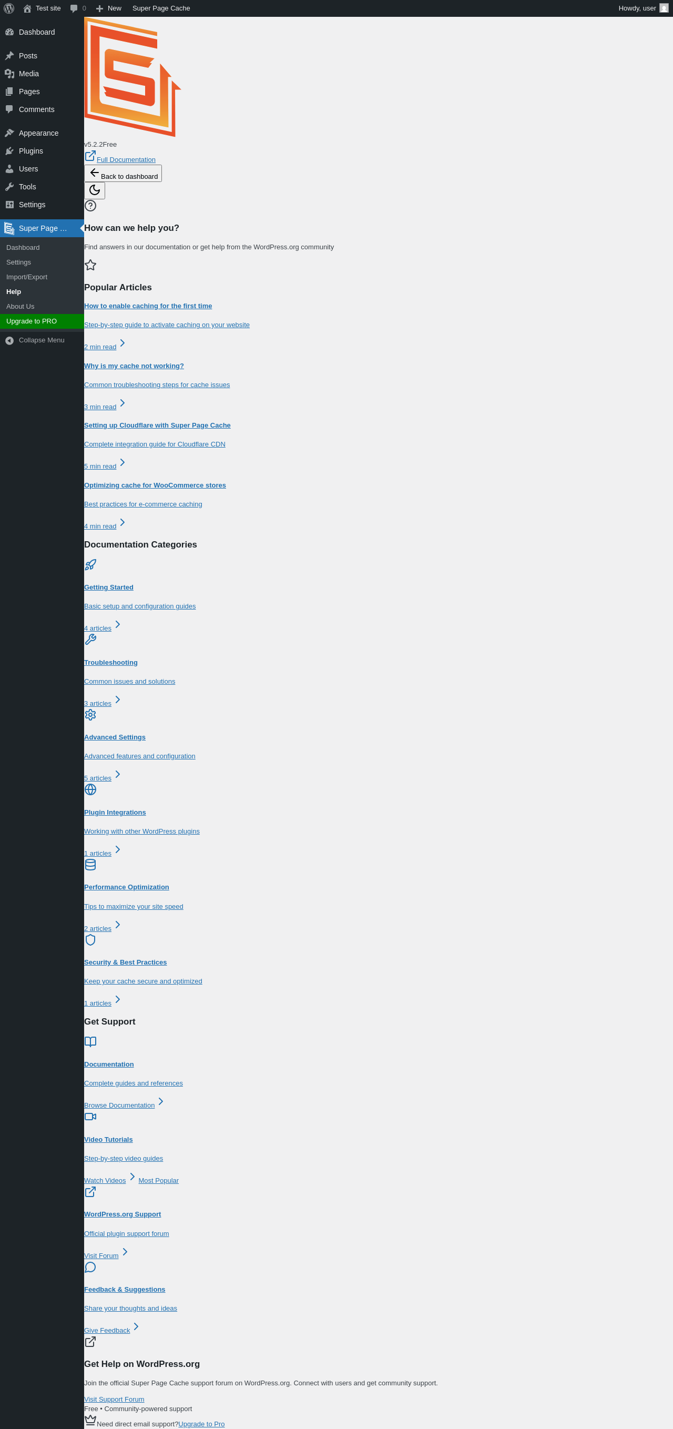This screenshot has width=673, height=1429.
Task: Click the question mark help icon
Action: [90, 206]
